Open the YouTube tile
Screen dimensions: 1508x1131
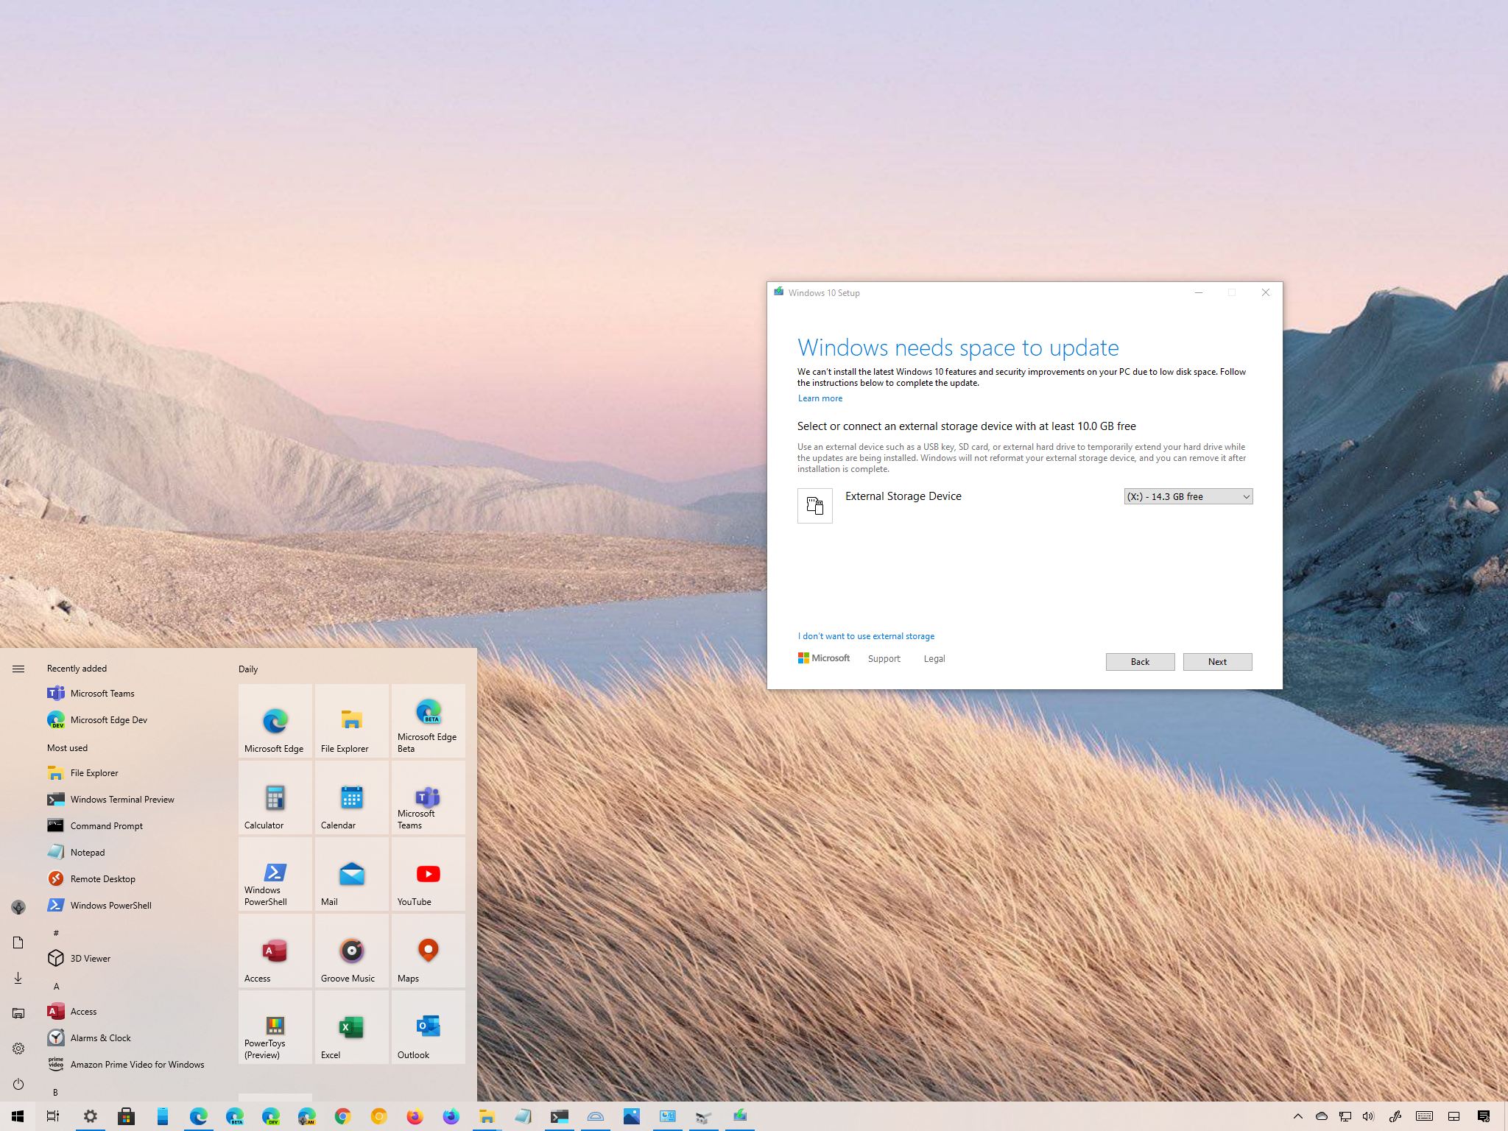pos(428,874)
